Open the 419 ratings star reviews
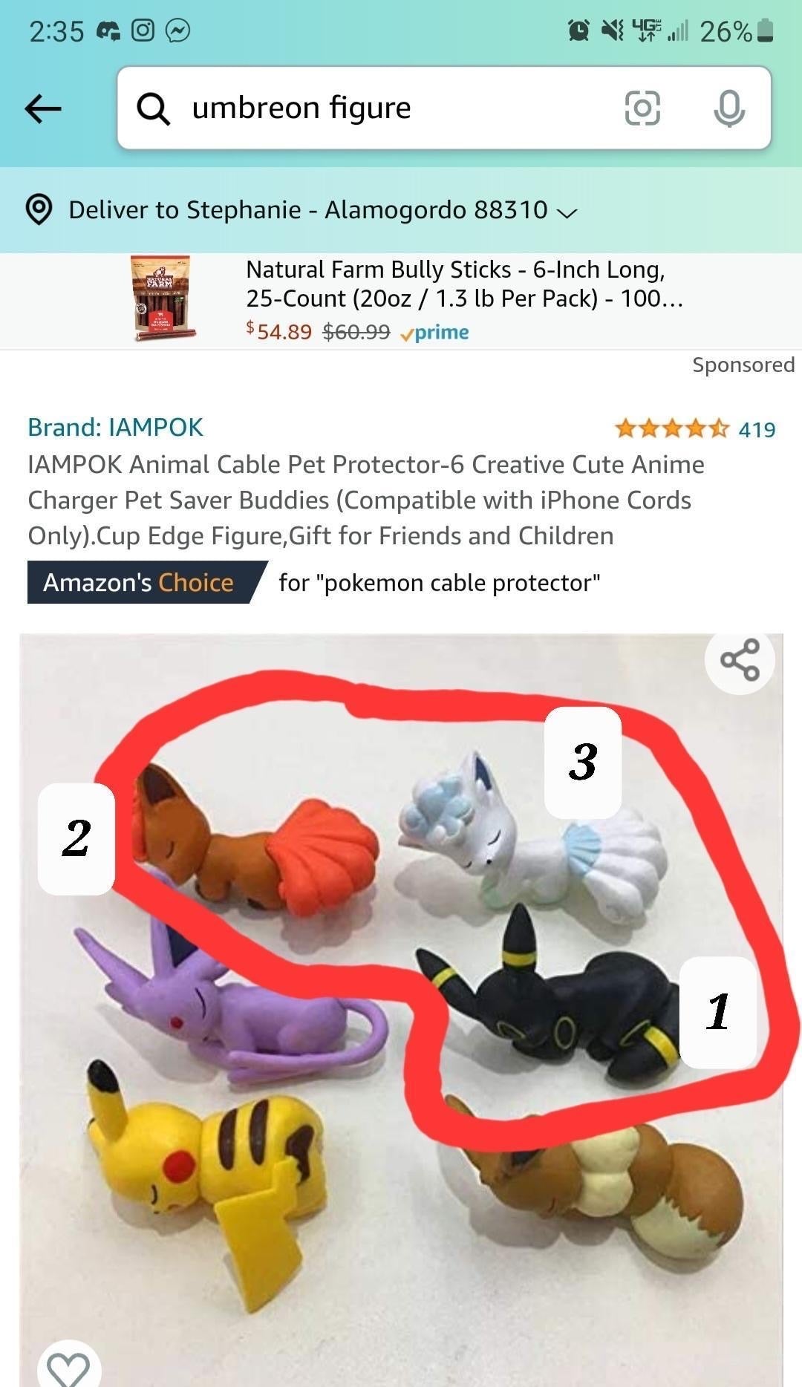This screenshot has height=1387, width=802. pyautogui.click(x=695, y=428)
